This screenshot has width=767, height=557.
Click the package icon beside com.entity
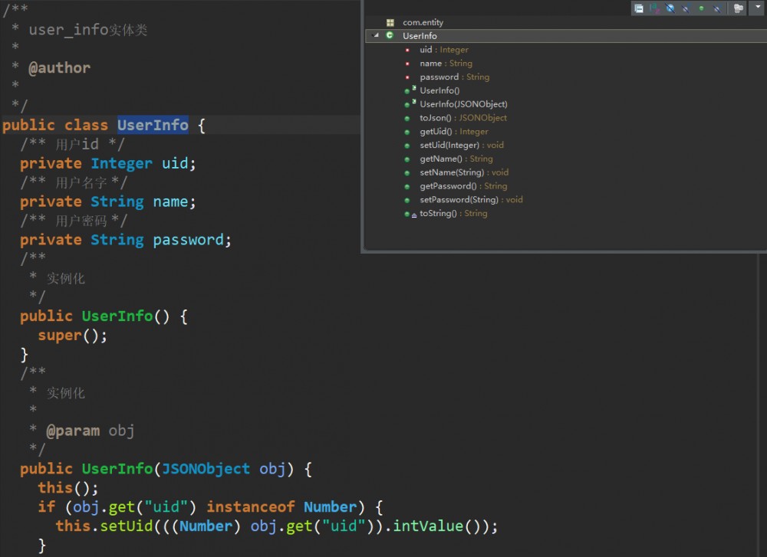click(x=391, y=21)
